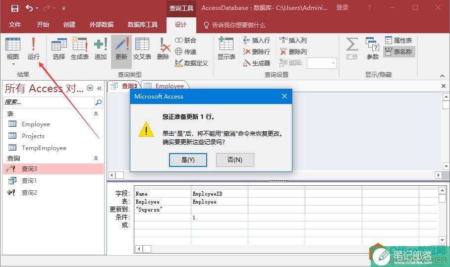
Task: Click the search magnifier in navigation pane
Action: [x=98, y=102]
